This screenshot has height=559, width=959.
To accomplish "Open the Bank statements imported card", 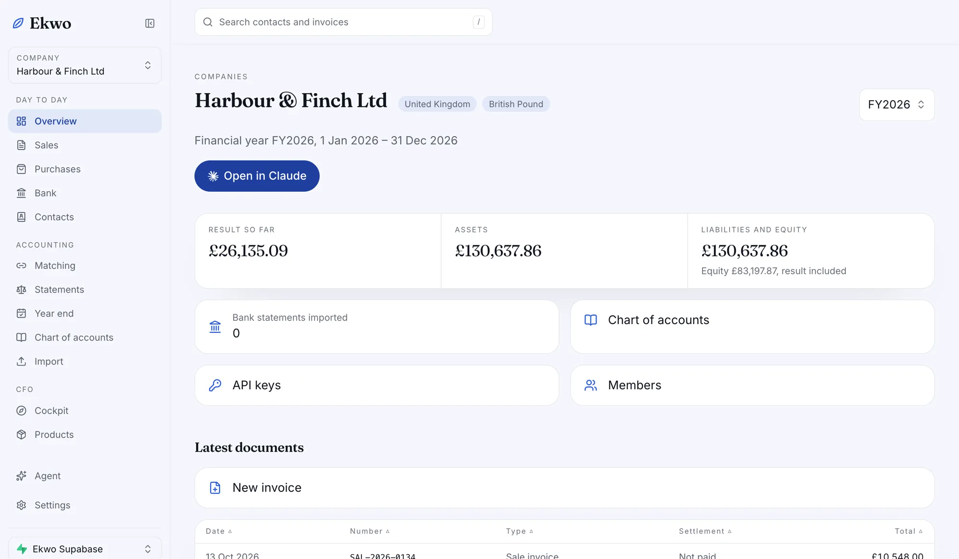I will [x=377, y=327].
